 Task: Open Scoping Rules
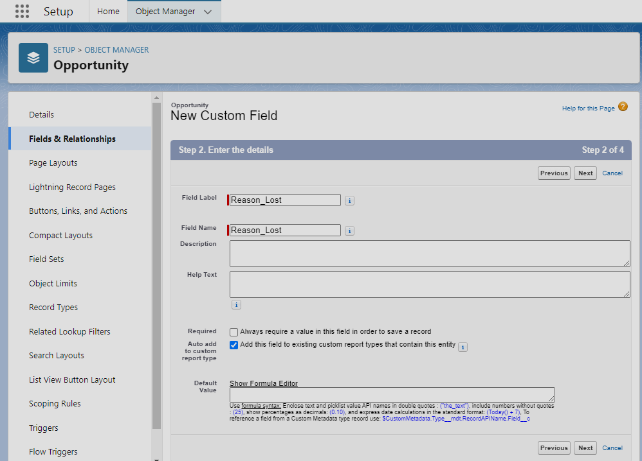coord(55,403)
